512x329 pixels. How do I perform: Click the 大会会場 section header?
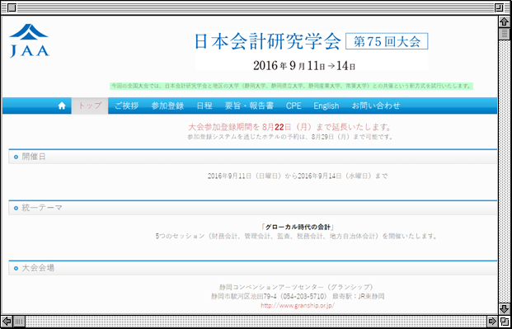click(253, 268)
